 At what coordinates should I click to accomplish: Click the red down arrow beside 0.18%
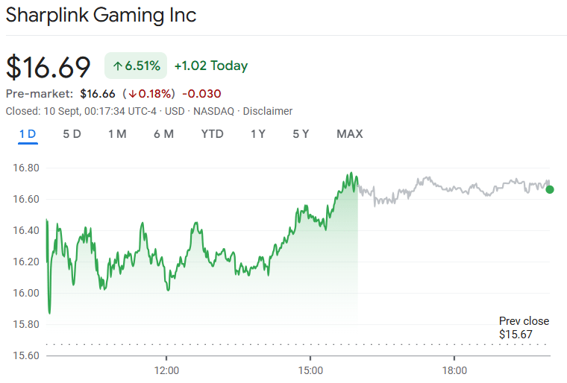coord(132,93)
